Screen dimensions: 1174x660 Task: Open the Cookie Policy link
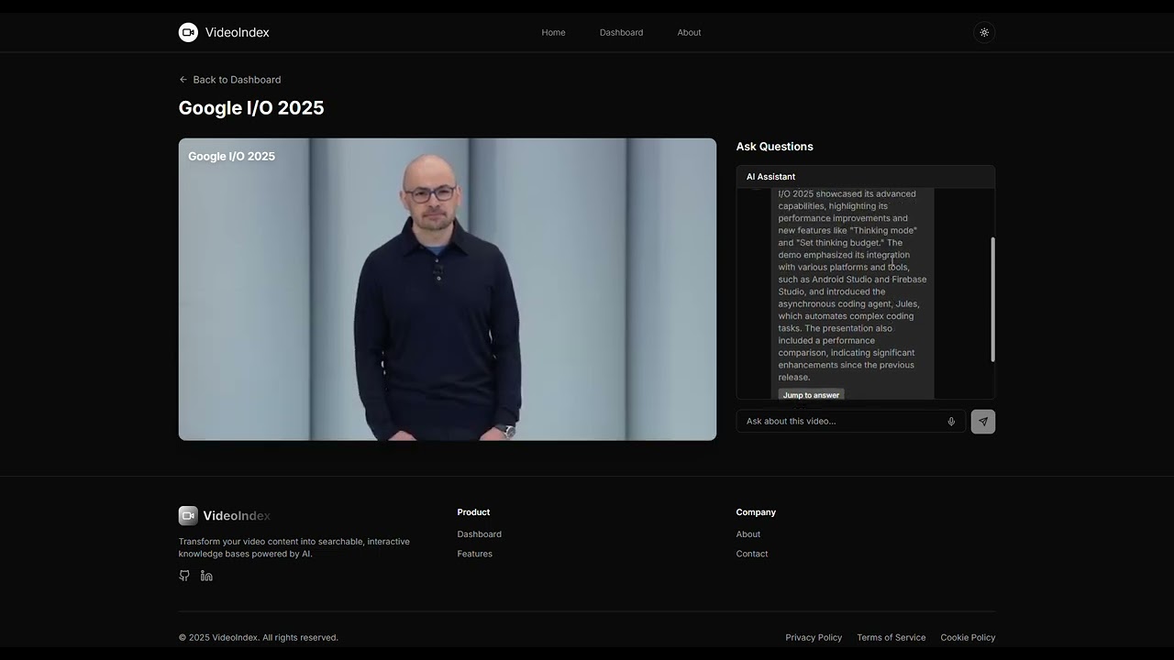click(x=968, y=637)
